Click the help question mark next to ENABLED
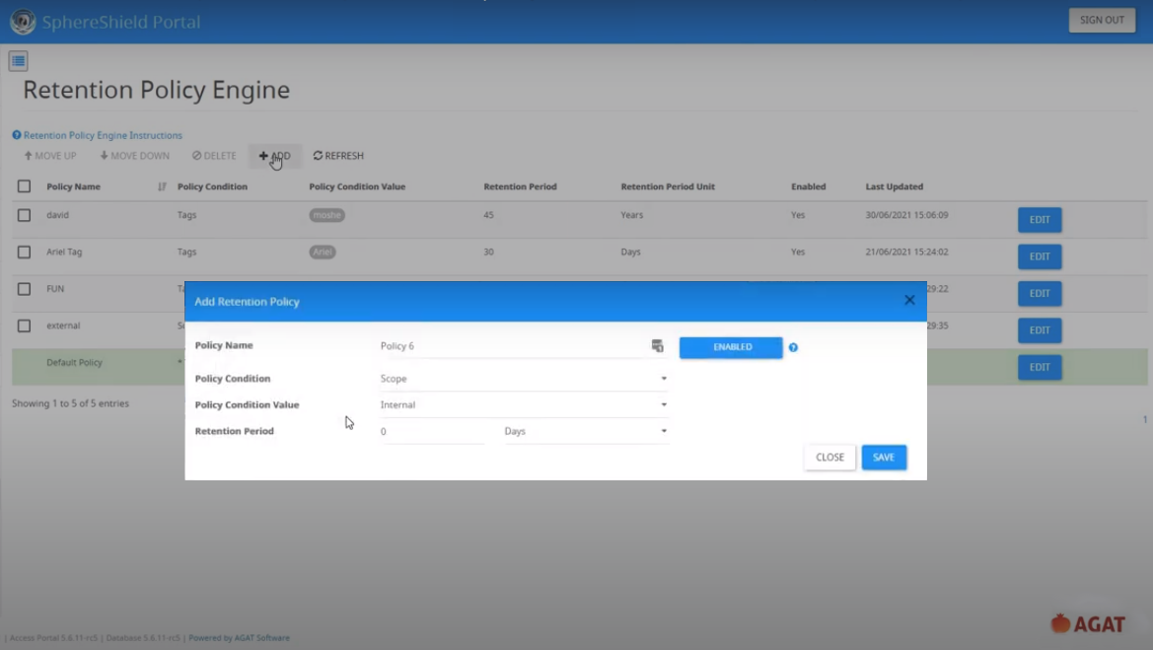 pos(793,347)
